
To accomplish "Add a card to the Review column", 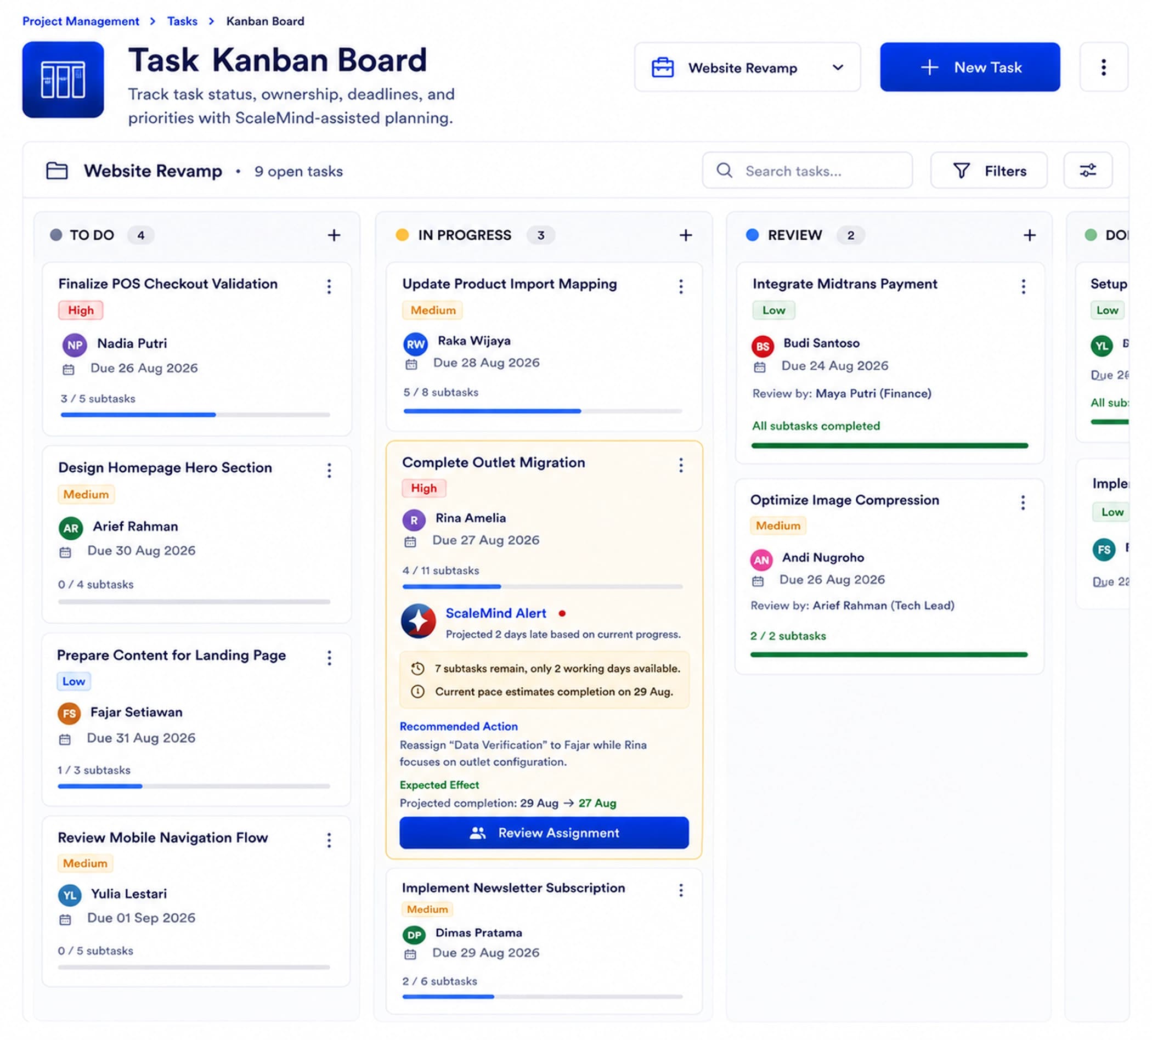I will 1029,235.
